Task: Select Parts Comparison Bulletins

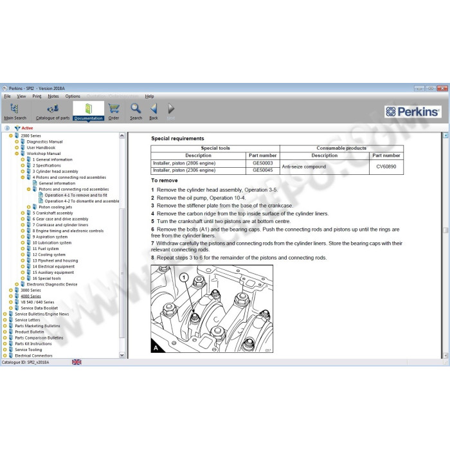Action: 39,337
